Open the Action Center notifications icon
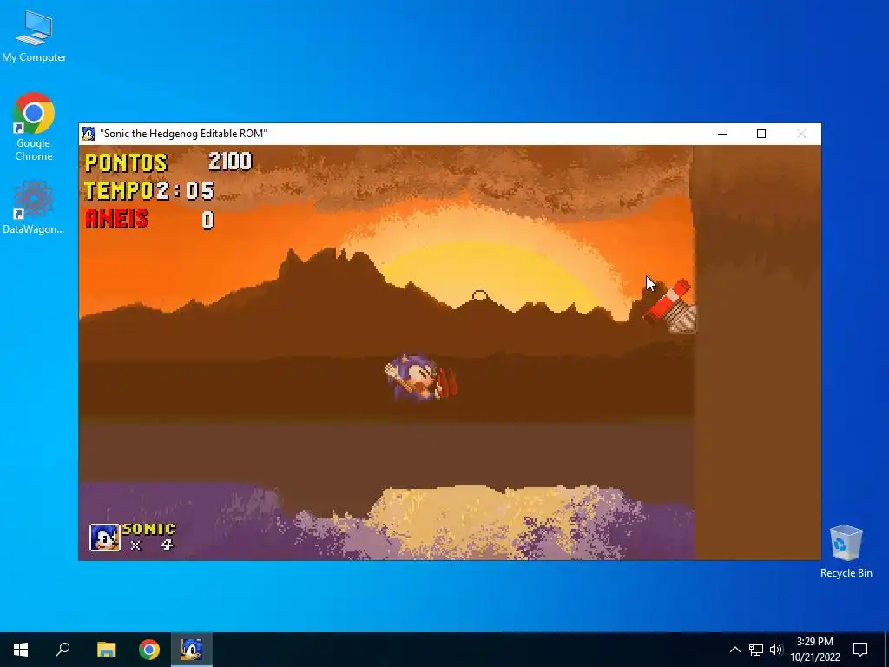This screenshot has width=889, height=667. 860,650
